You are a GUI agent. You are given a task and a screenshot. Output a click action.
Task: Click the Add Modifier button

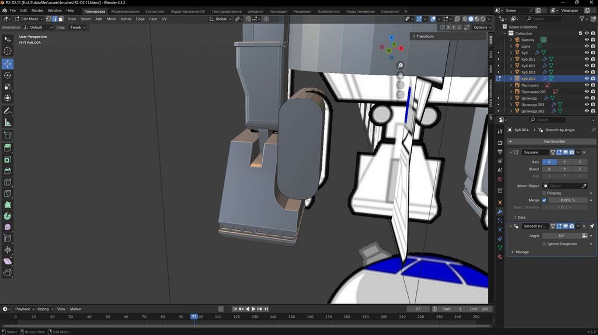(554, 141)
